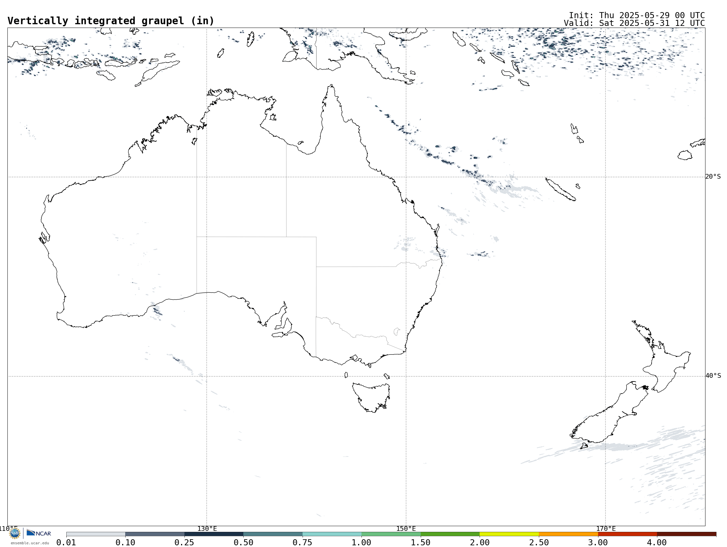This screenshot has height=547, width=727.
Task: Click the 1.00 colorbar tick label
Action: coord(361,543)
